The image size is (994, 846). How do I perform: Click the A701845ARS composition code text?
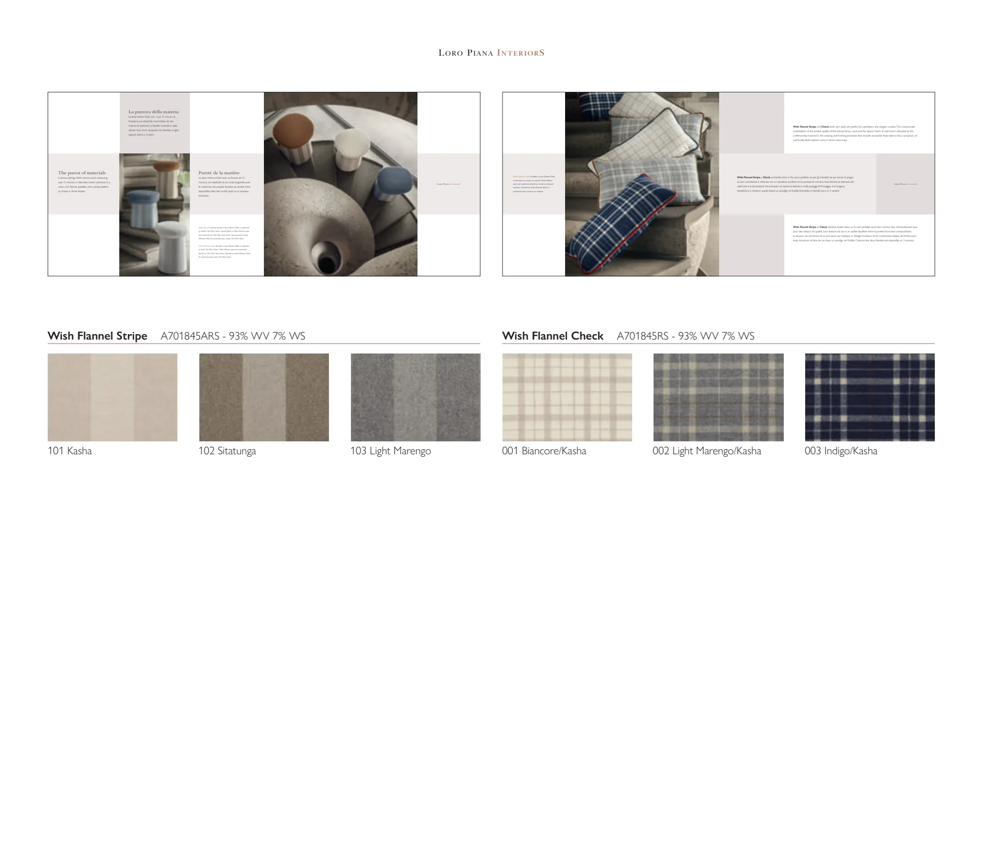click(233, 336)
